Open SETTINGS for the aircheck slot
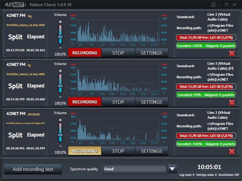This screenshot has width=242, height=181. tap(152, 151)
